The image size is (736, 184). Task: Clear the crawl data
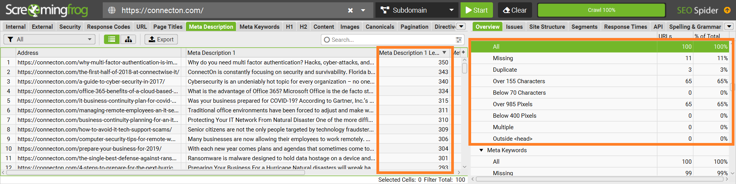tap(515, 10)
